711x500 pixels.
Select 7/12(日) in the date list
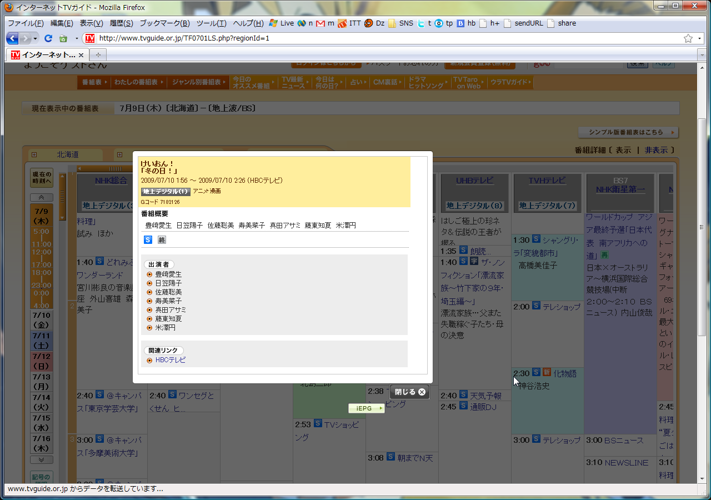(42, 361)
